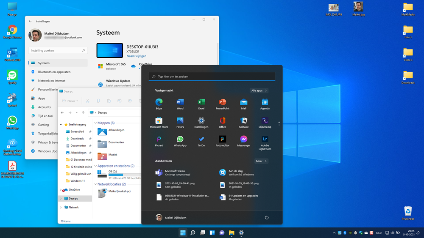Viewport: 424px width, 238px height.
Task: Open Excel in the pinned apps
Action: 201,104
